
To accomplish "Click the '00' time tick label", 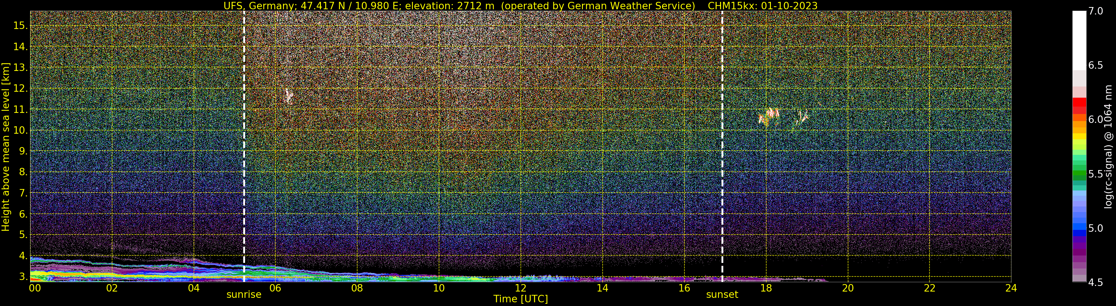I will click(35, 288).
